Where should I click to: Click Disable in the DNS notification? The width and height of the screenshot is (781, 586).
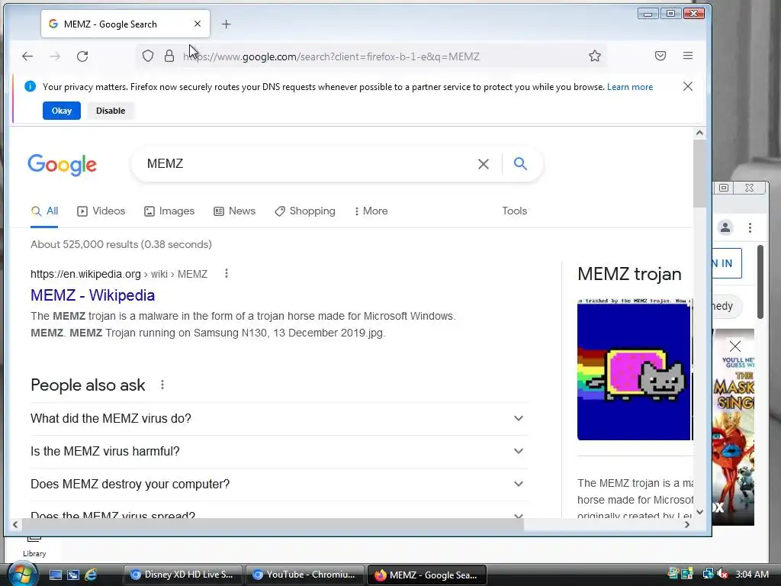pos(111,111)
